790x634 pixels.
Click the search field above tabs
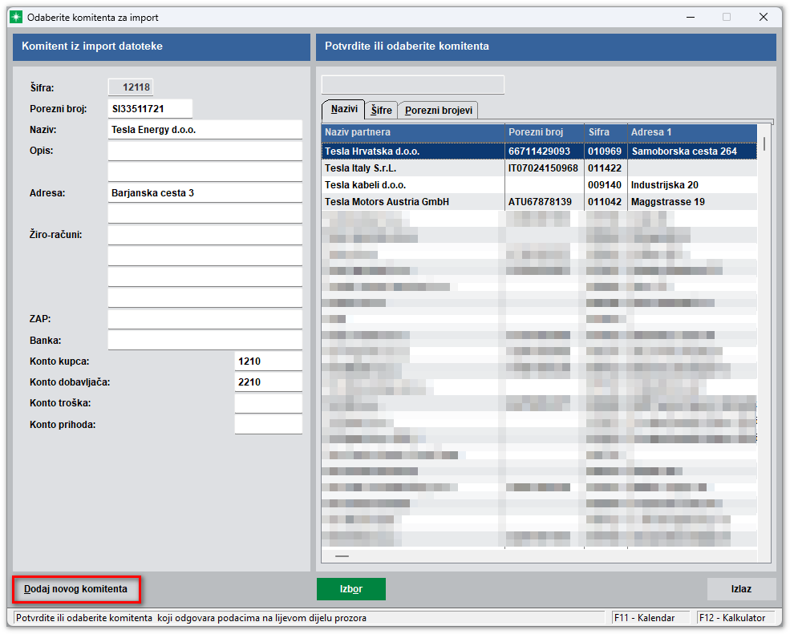(412, 85)
